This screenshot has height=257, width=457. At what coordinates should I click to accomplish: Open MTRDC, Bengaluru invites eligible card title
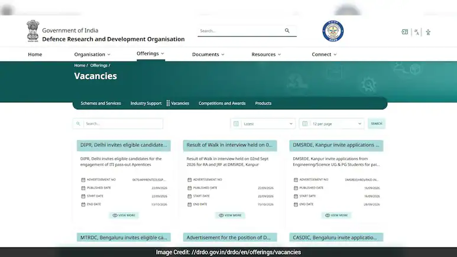click(x=124, y=238)
